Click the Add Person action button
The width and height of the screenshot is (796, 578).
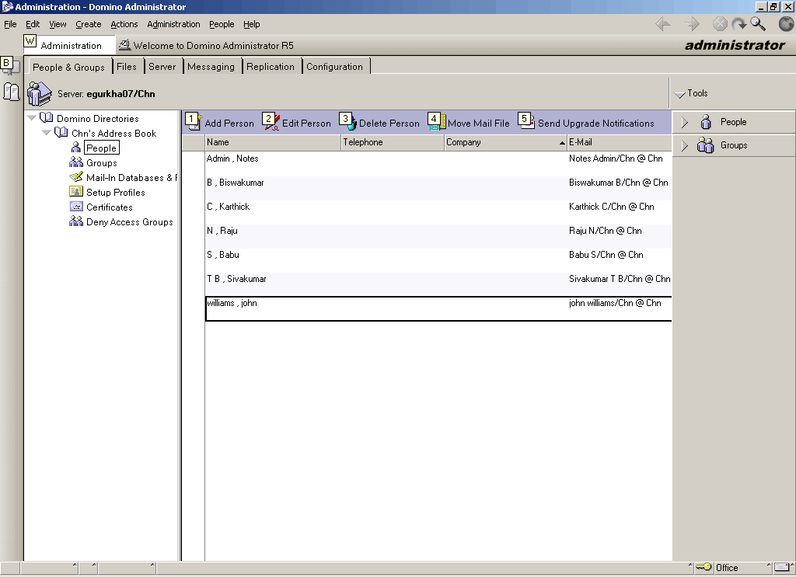coord(220,123)
